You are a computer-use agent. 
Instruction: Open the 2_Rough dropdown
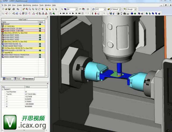135,9
